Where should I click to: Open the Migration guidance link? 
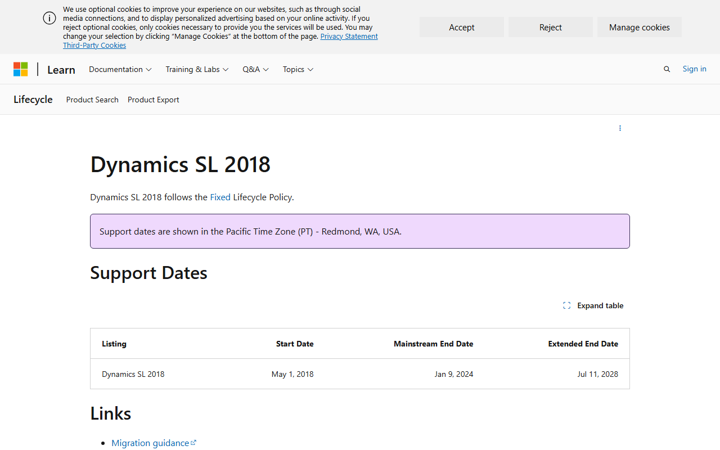150,443
